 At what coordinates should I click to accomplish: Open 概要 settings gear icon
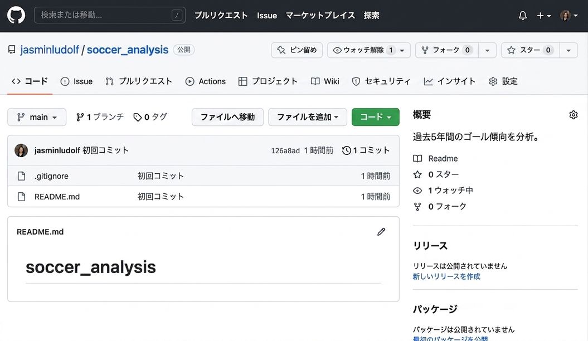point(573,115)
